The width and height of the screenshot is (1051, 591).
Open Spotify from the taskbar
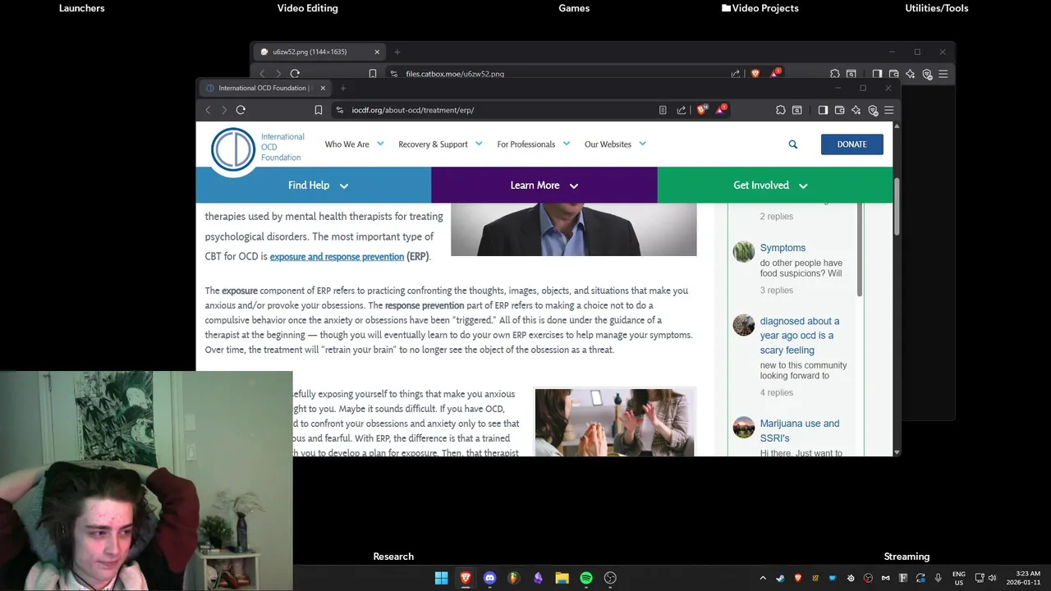pos(586,578)
